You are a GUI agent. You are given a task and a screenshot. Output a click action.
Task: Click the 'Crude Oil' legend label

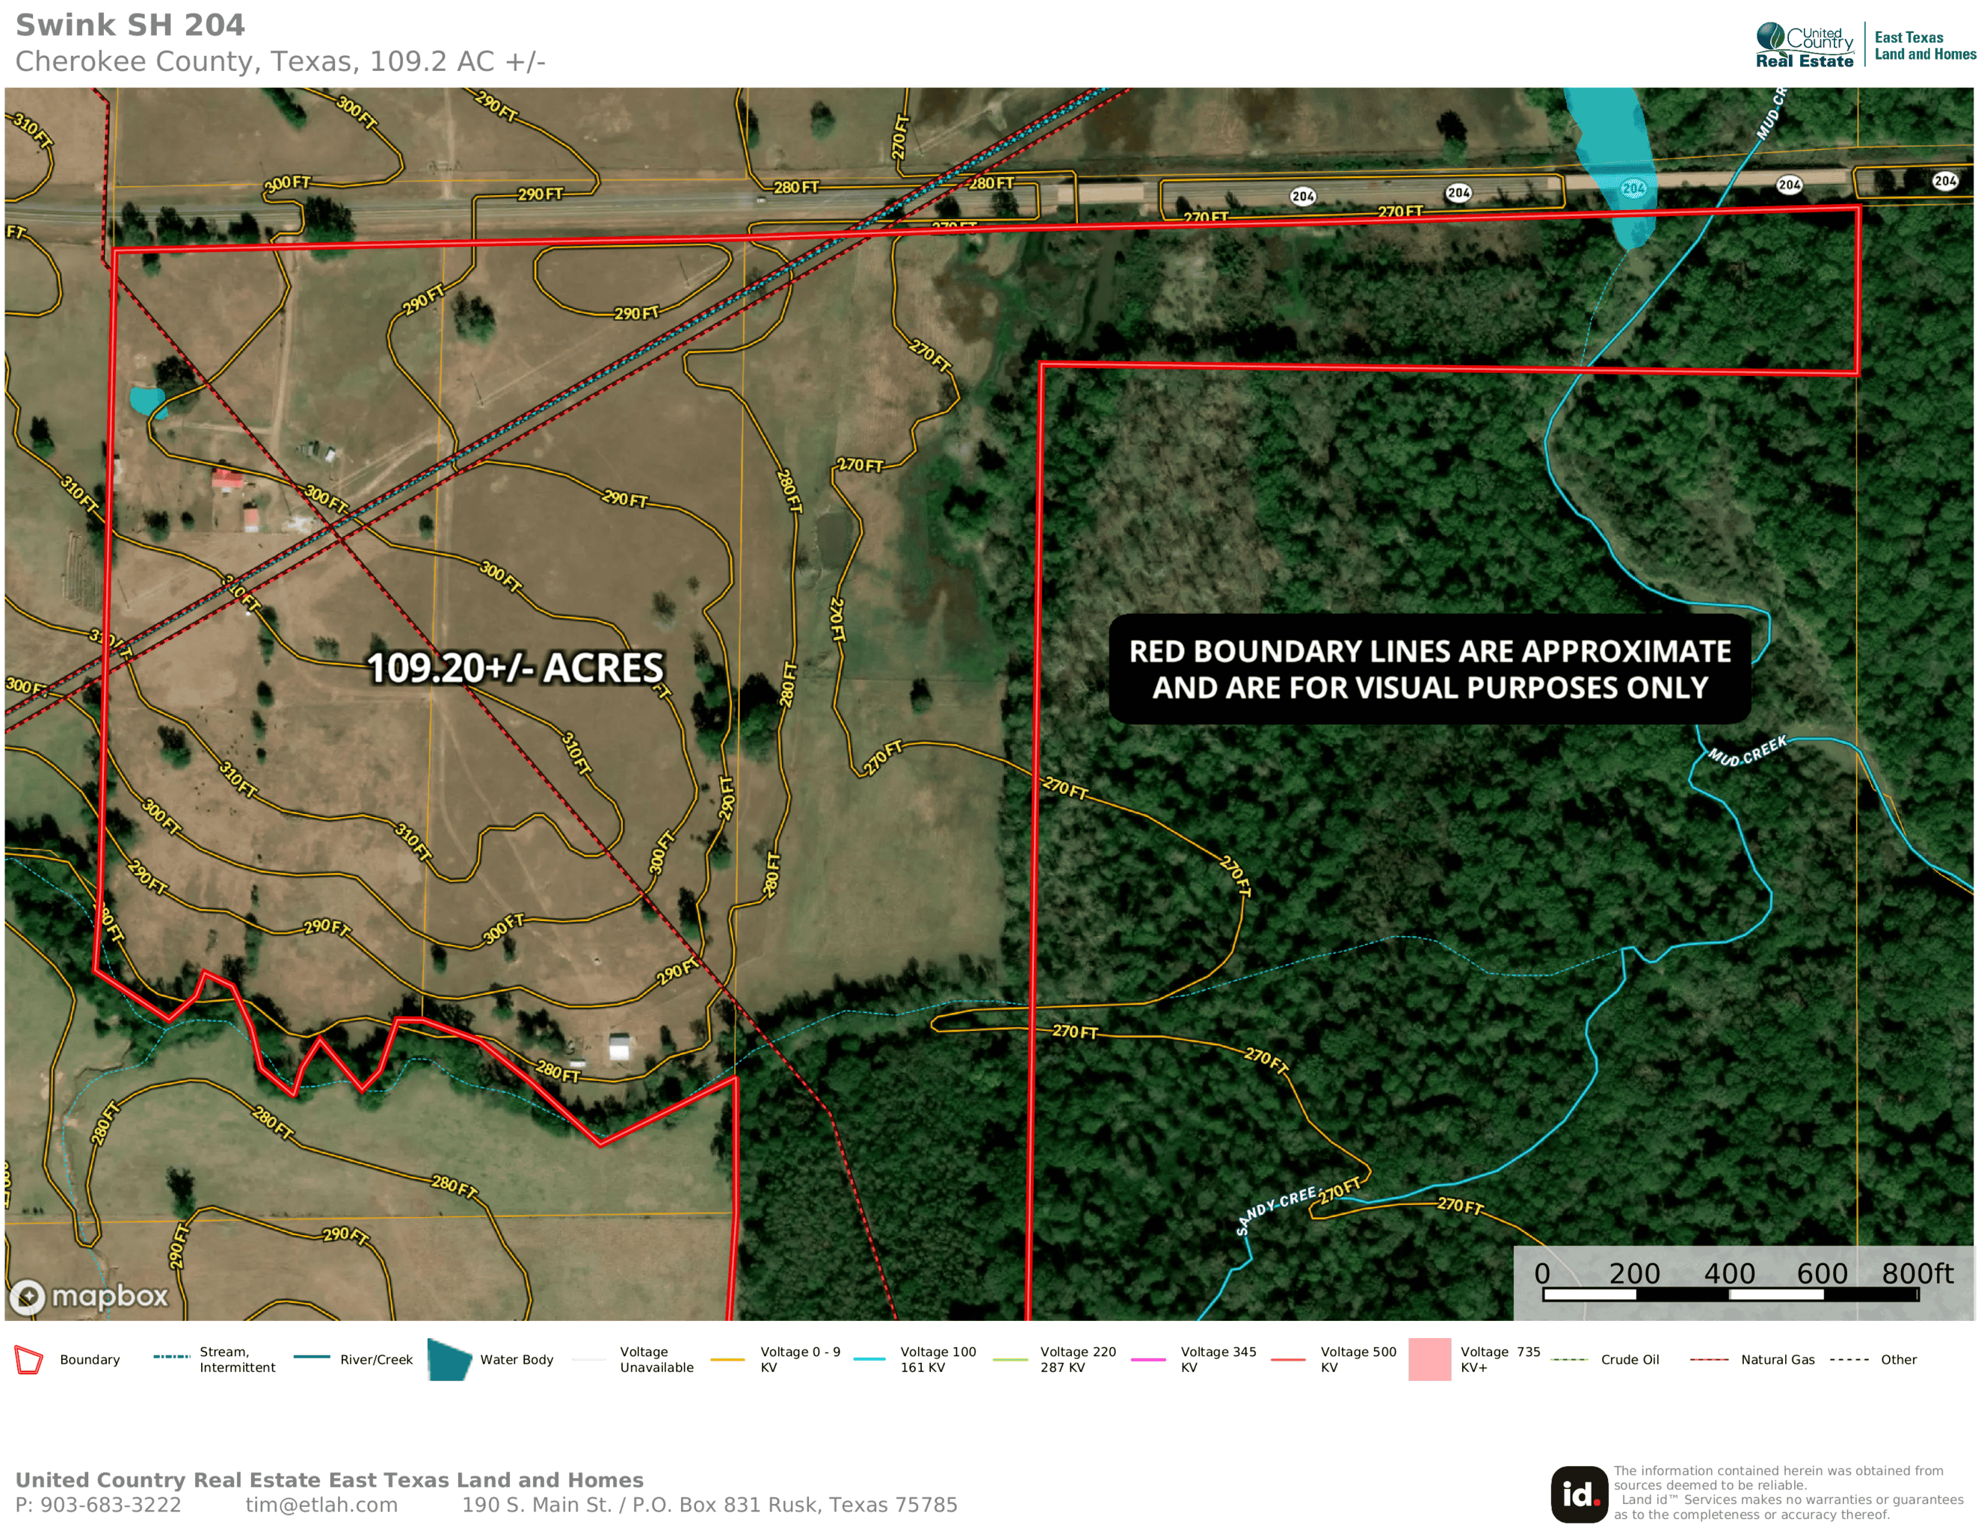[x=1630, y=1360]
